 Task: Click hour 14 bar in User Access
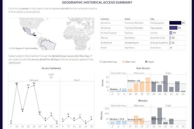point(130,90)
